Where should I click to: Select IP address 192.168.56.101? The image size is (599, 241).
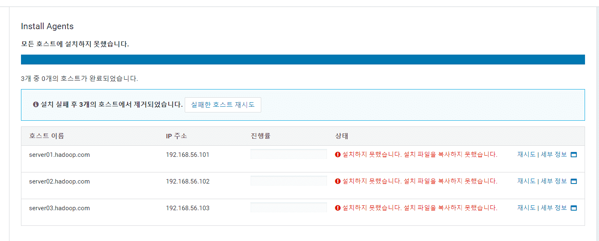[188, 155]
